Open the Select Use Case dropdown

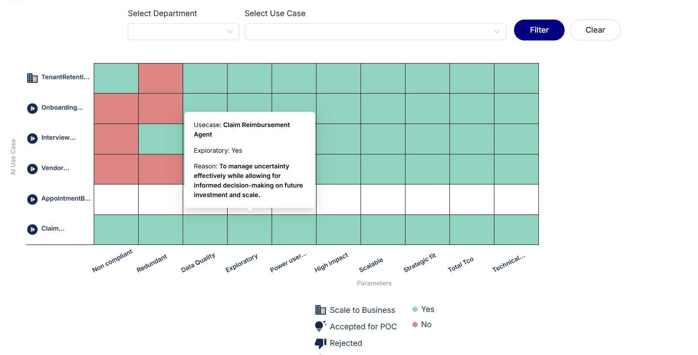375,32
